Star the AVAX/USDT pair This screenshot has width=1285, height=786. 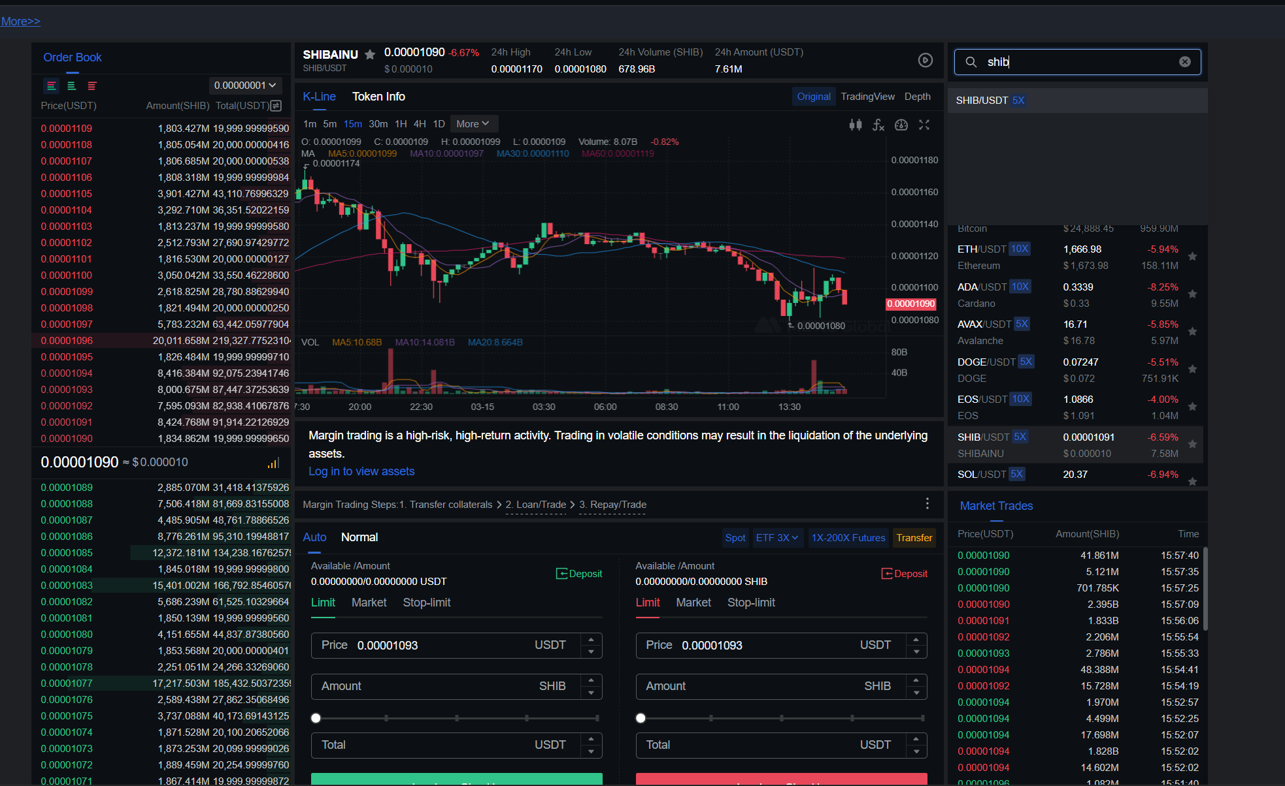point(1192,332)
